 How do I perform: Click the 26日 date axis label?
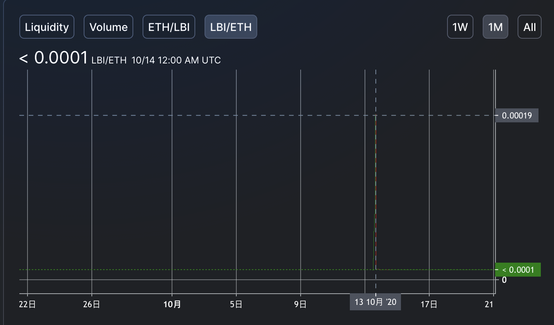[91, 304]
